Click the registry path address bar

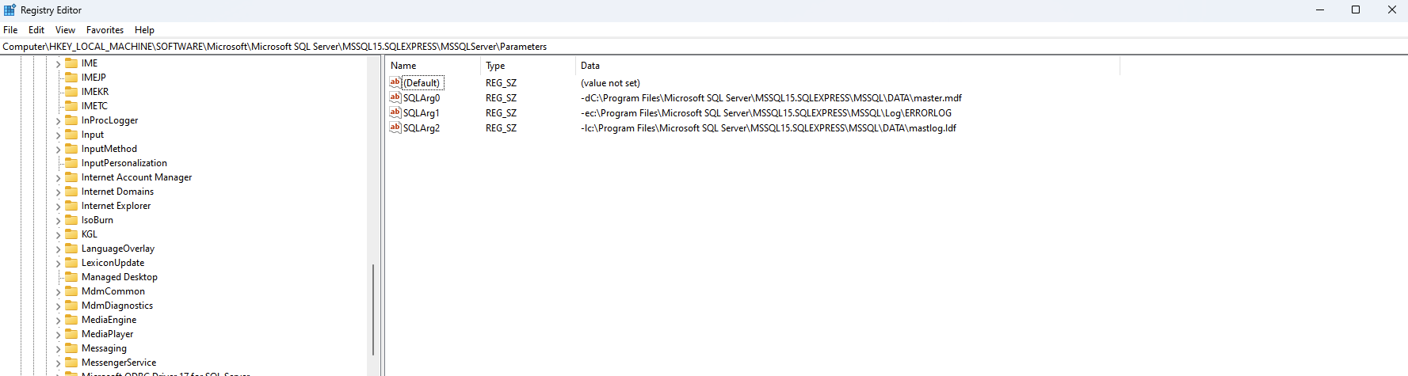point(704,47)
